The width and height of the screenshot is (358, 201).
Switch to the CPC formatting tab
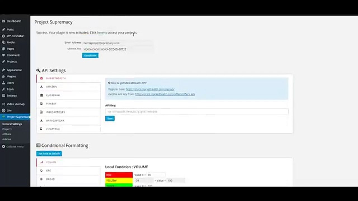[68, 171]
